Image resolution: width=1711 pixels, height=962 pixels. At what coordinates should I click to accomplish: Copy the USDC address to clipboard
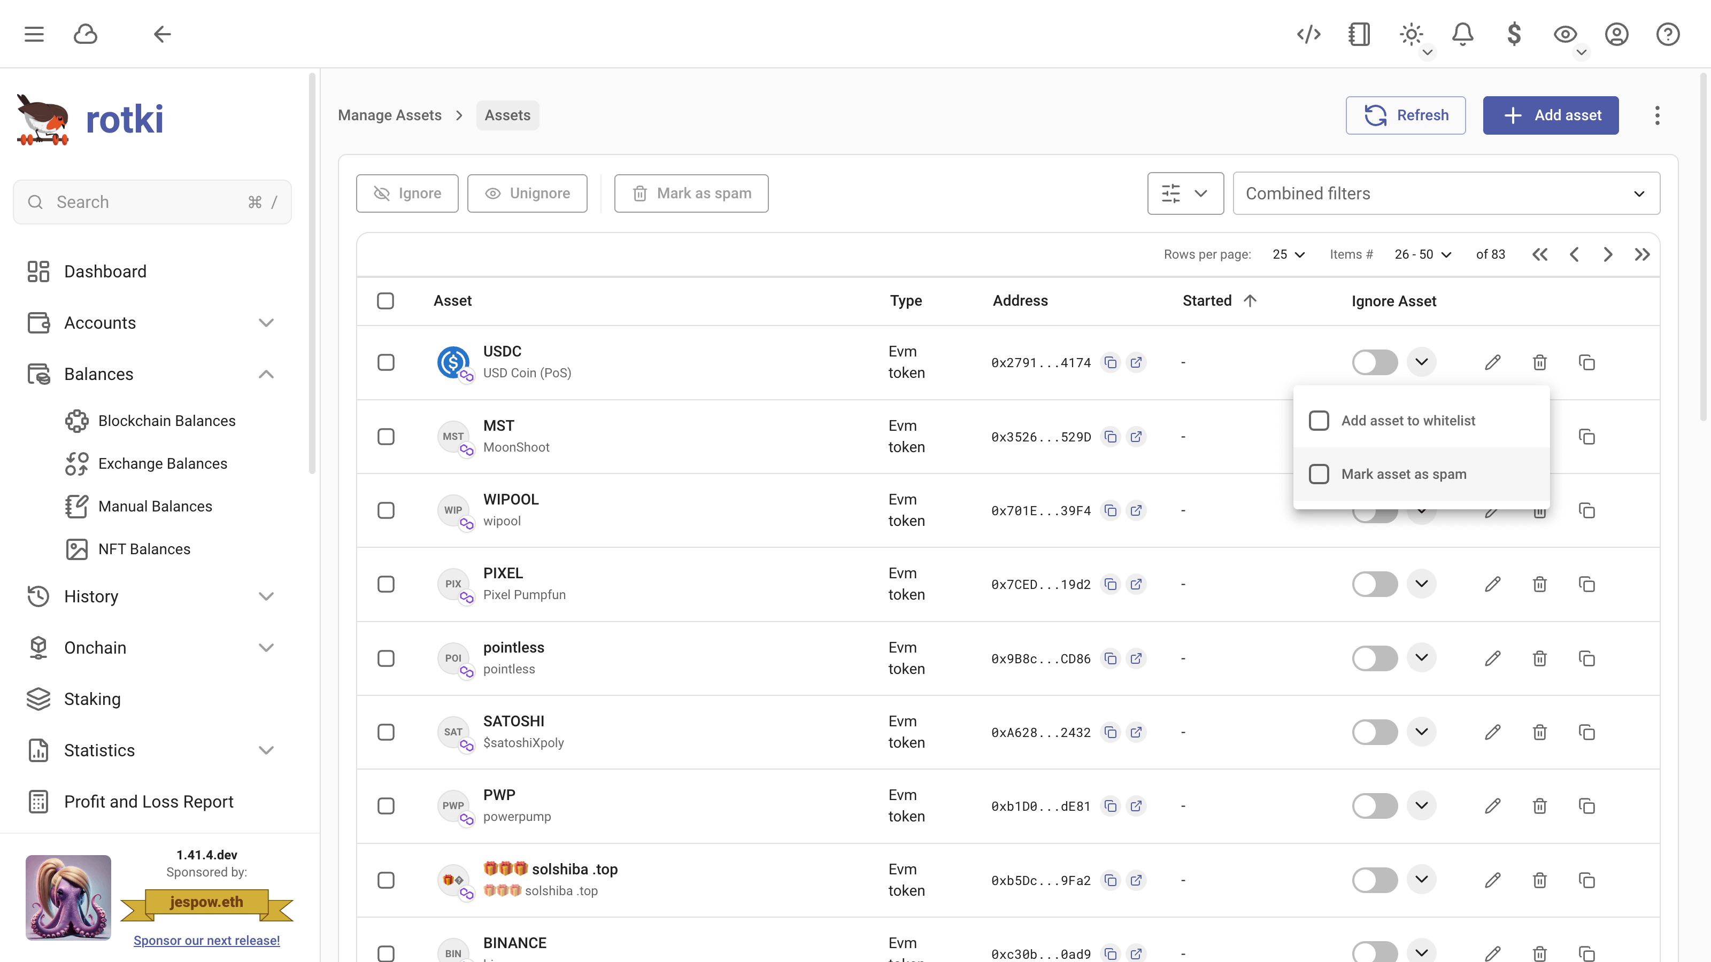tap(1110, 362)
